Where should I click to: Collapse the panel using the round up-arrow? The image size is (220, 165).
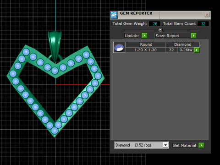160,29
